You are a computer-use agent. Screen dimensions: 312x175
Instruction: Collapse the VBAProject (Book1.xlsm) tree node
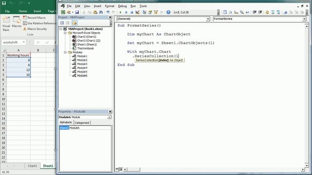[60, 29]
